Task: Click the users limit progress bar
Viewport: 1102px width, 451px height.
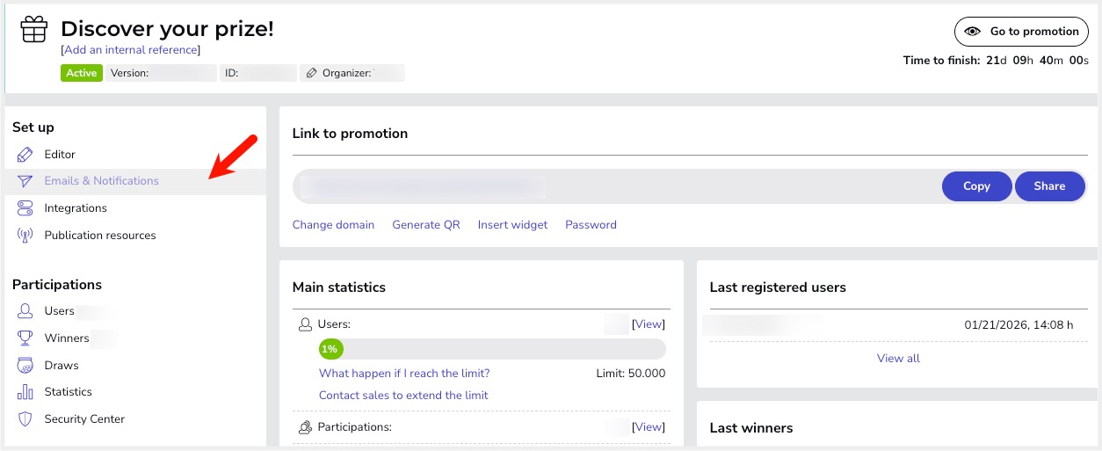Action: click(x=492, y=349)
